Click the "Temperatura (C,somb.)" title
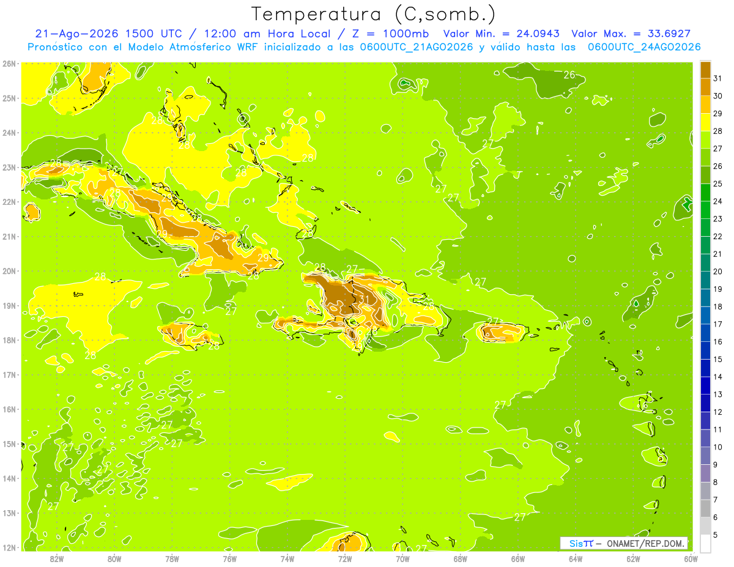Screen dimensions: 734x567 (x=374, y=15)
